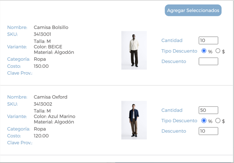The height and width of the screenshot is (163, 234).
Task: Focus Cantidad field showing 50
Action: point(208,110)
